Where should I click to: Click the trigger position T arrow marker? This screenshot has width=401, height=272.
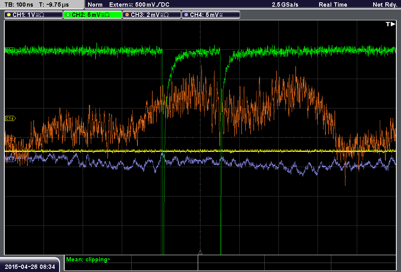390,24
